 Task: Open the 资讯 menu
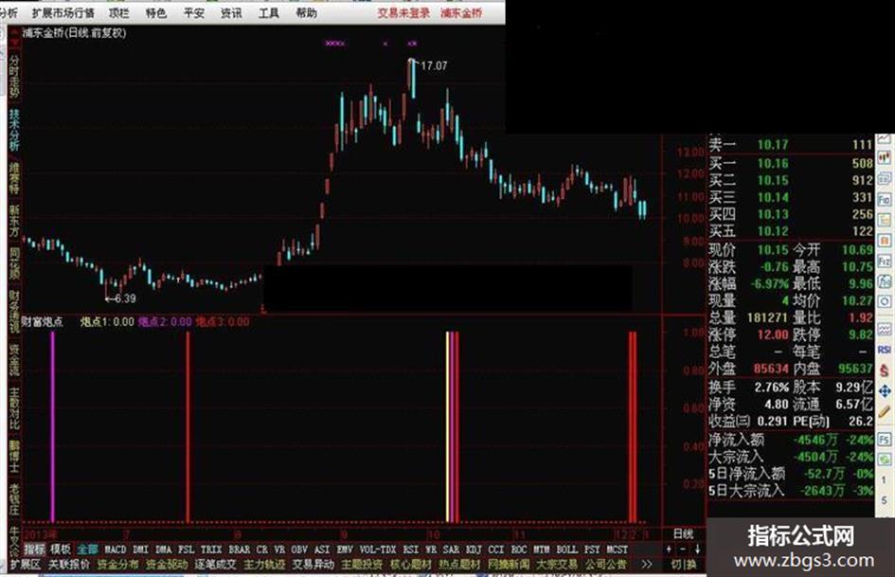tap(231, 12)
